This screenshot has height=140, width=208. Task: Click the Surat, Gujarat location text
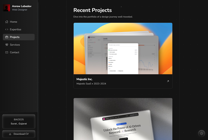pyautogui.click(x=19, y=124)
